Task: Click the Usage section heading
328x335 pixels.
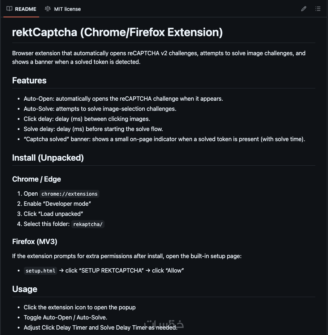Action: coord(25,289)
